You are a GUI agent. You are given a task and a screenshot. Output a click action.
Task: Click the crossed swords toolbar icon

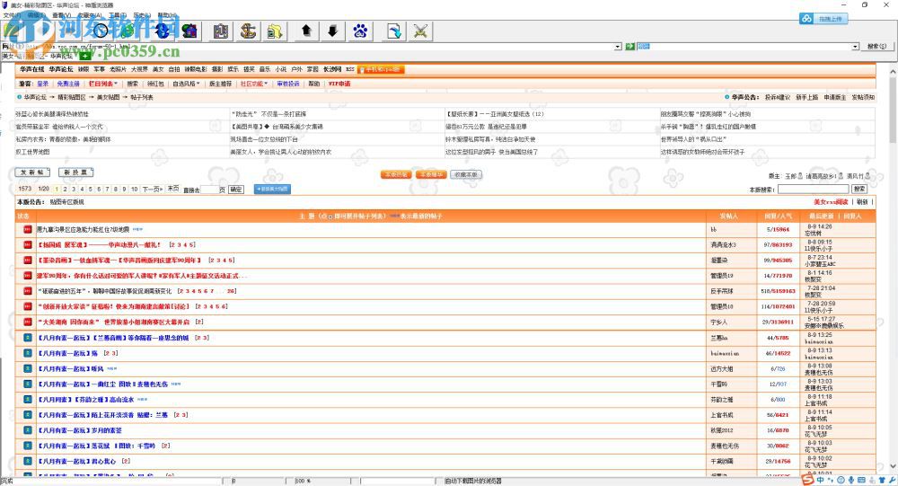tap(419, 31)
